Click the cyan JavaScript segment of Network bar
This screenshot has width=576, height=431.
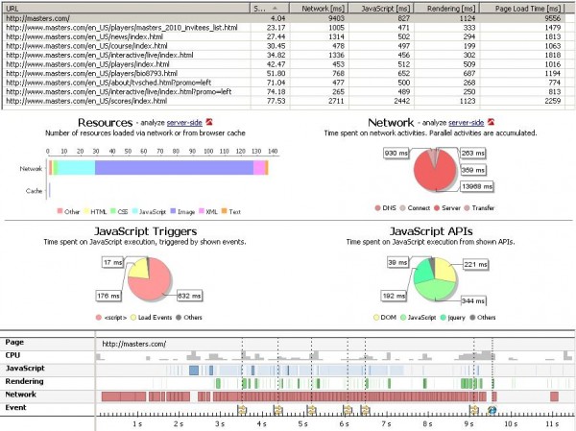click(77, 168)
